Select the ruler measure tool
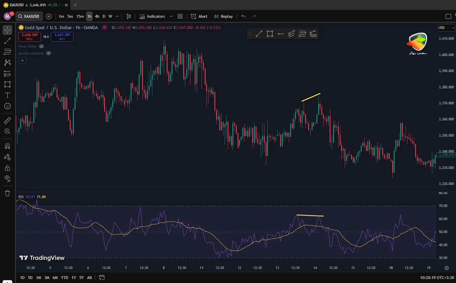 (7, 120)
